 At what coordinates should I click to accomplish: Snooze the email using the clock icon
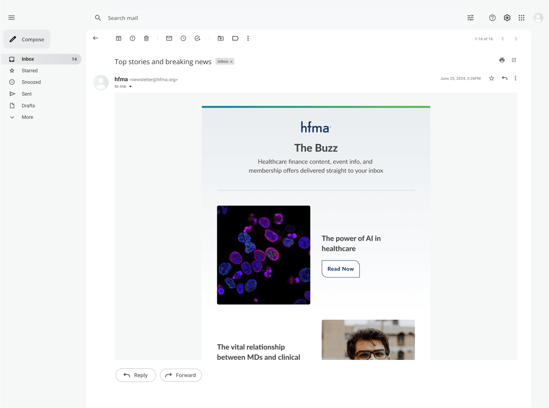[183, 38]
